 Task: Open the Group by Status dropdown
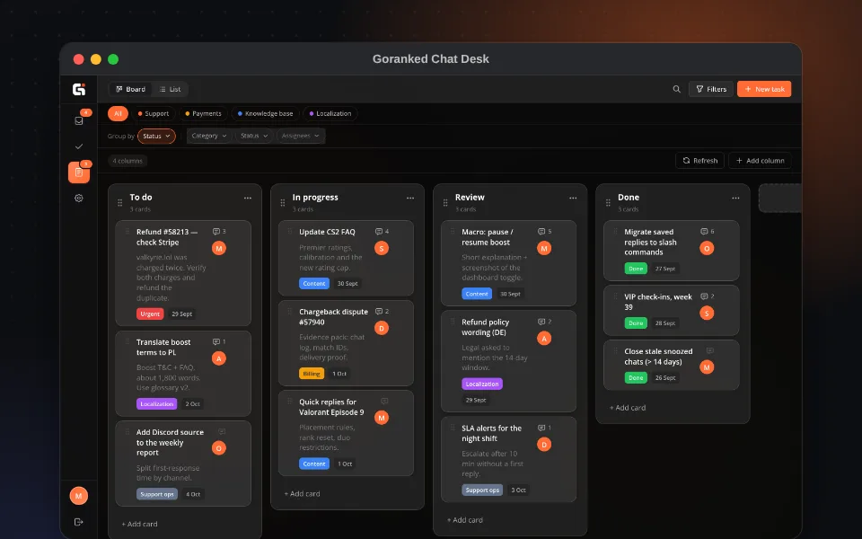[156, 136]
